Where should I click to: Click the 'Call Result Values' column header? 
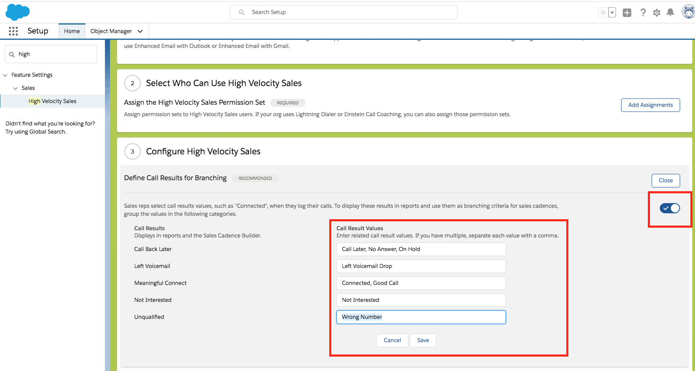tap(360, 228)
